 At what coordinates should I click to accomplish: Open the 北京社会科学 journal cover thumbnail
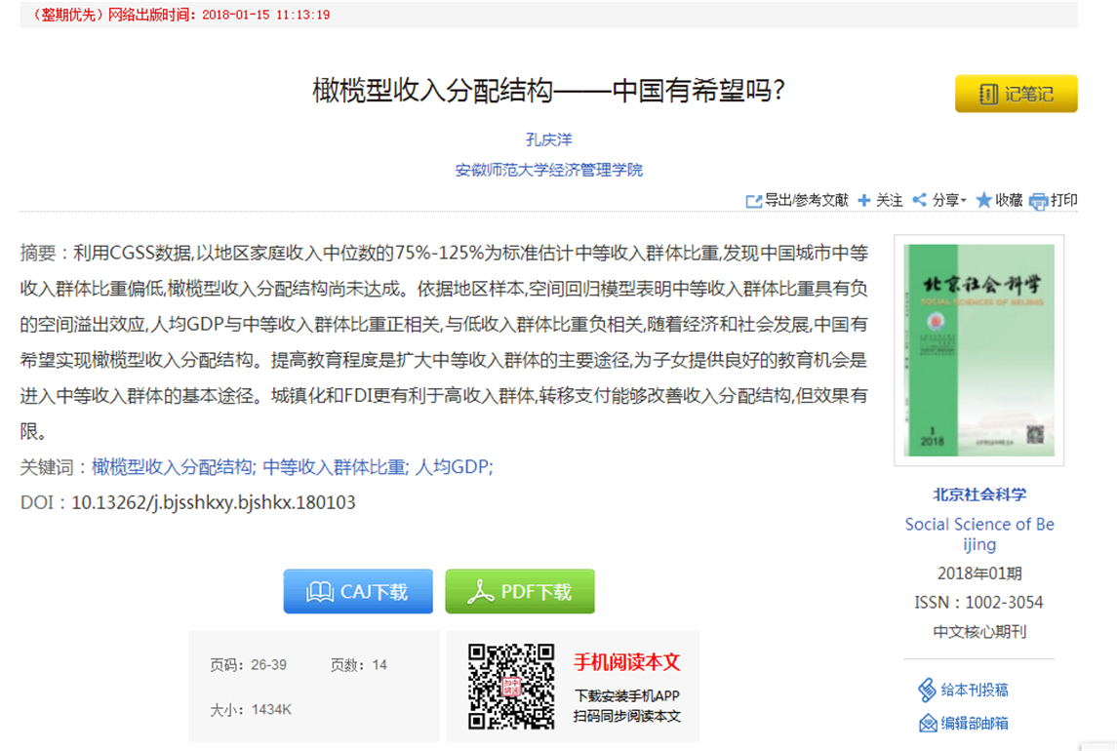tap(978, 349)
